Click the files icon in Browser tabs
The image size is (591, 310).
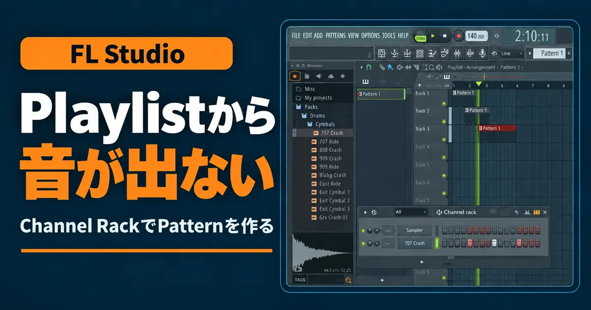307,76
